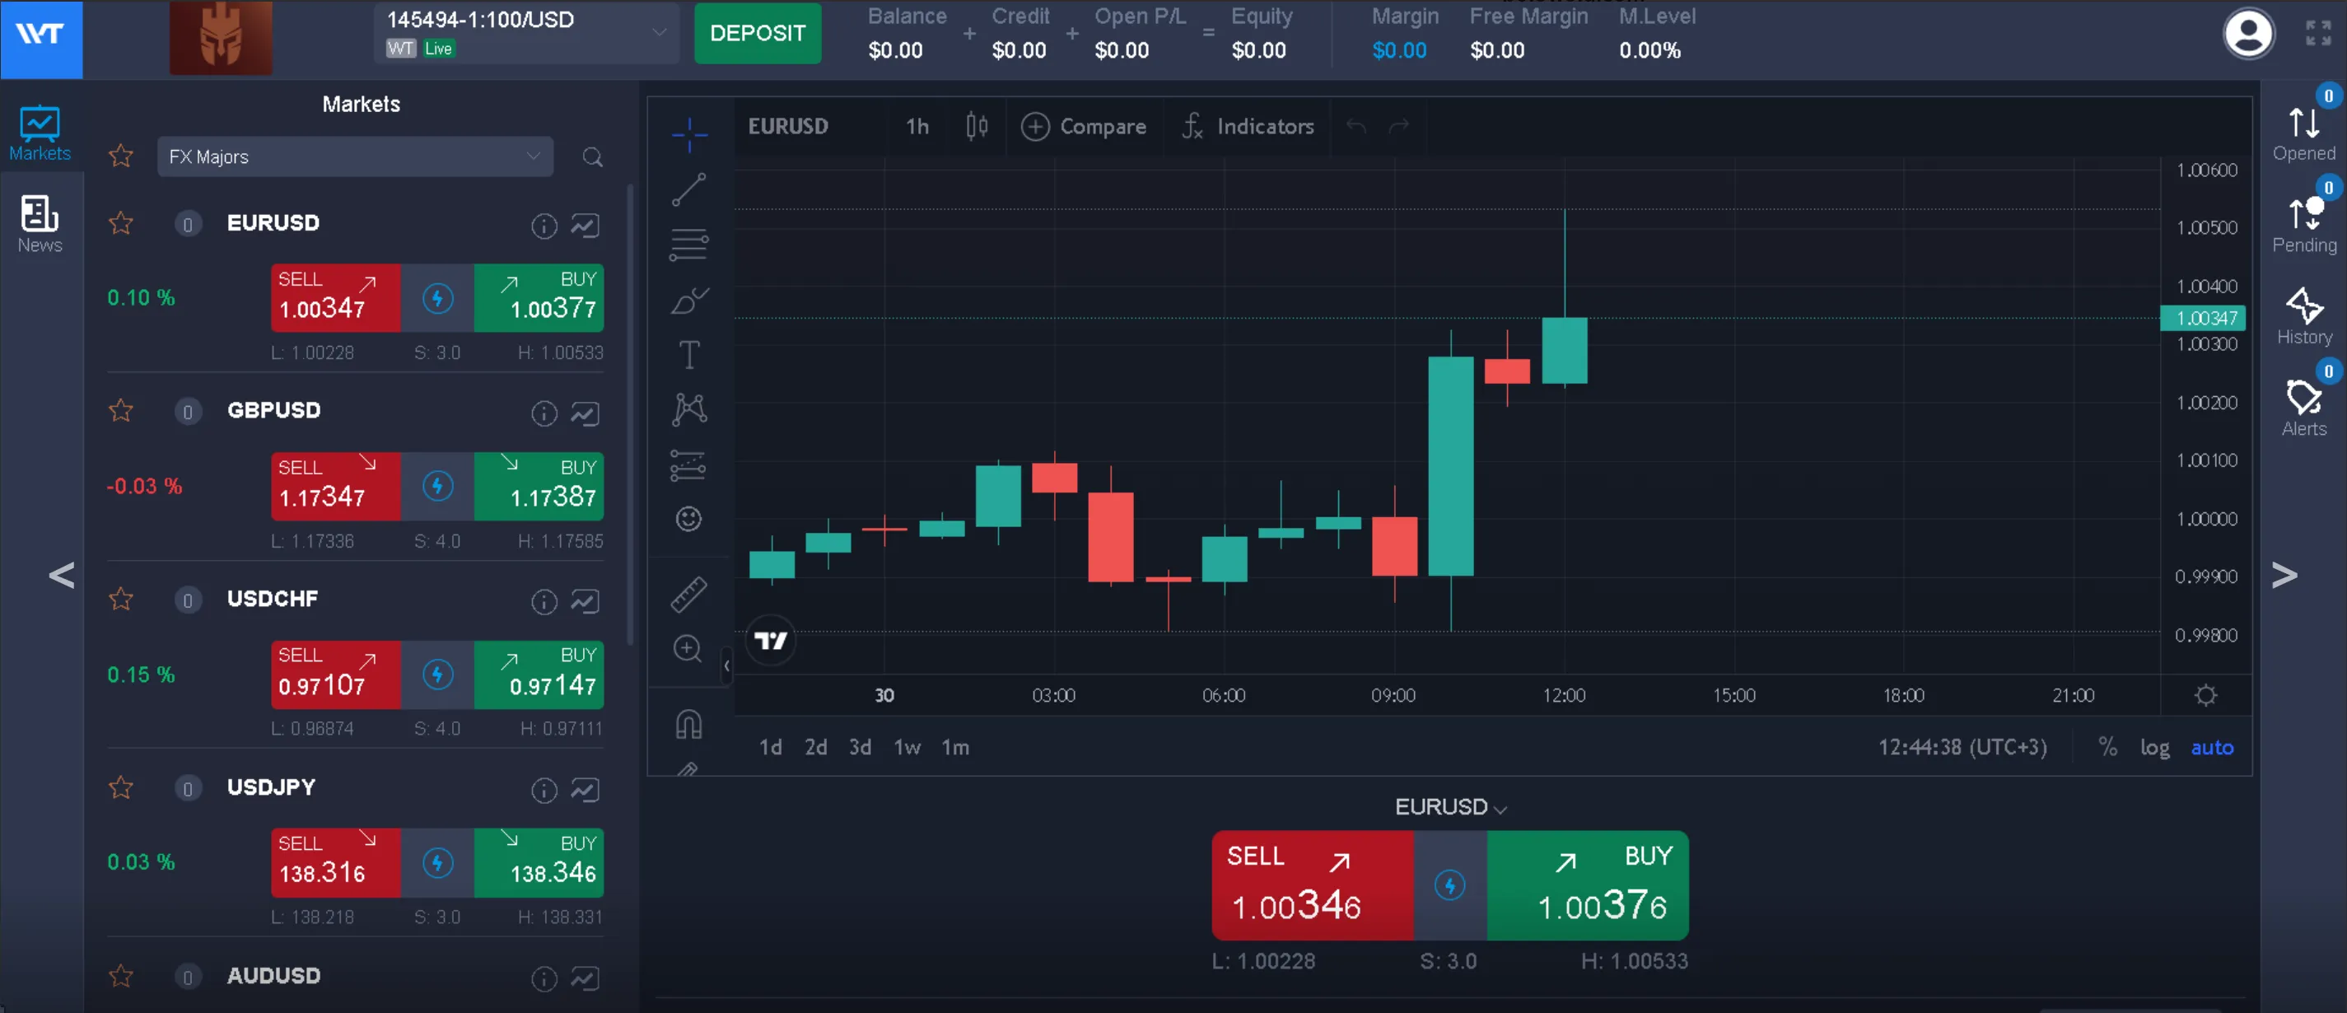The height and width of the screenshot is (1013, 2347).
Task: Select the 1w date range
Action: click(908, 748)
